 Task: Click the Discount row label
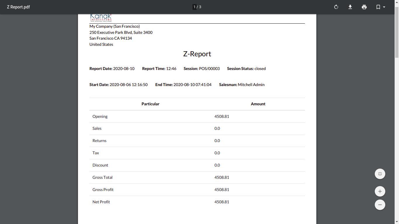100,165
